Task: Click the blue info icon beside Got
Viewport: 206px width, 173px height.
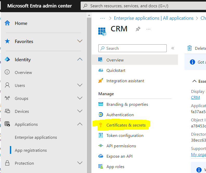Action: click(192, 62)
